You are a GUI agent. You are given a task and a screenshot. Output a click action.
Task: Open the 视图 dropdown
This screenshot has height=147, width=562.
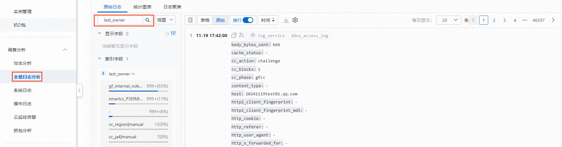[x=165, y=20]
